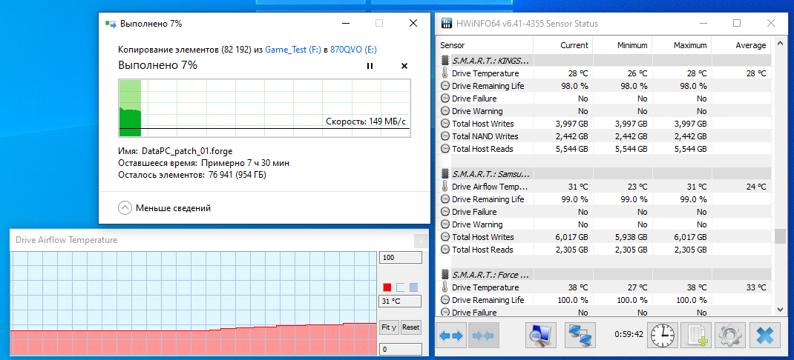Click the Fit y button
Screen dimensions: 794x360
click(x=389, y=327)
